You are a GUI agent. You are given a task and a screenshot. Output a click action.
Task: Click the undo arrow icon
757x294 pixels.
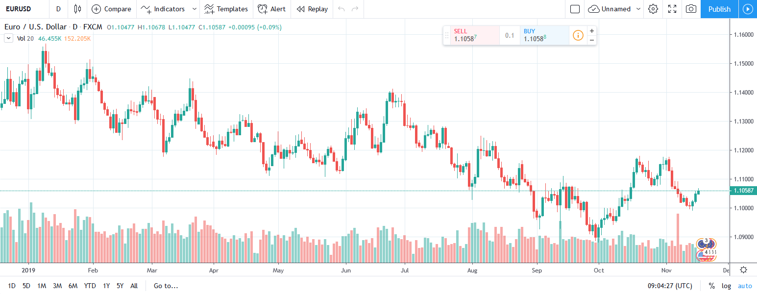(x=342, y=9)
